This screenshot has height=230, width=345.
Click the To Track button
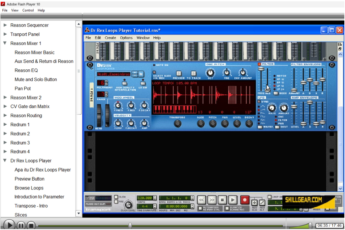pyautogui.click(x=193, y=73)
